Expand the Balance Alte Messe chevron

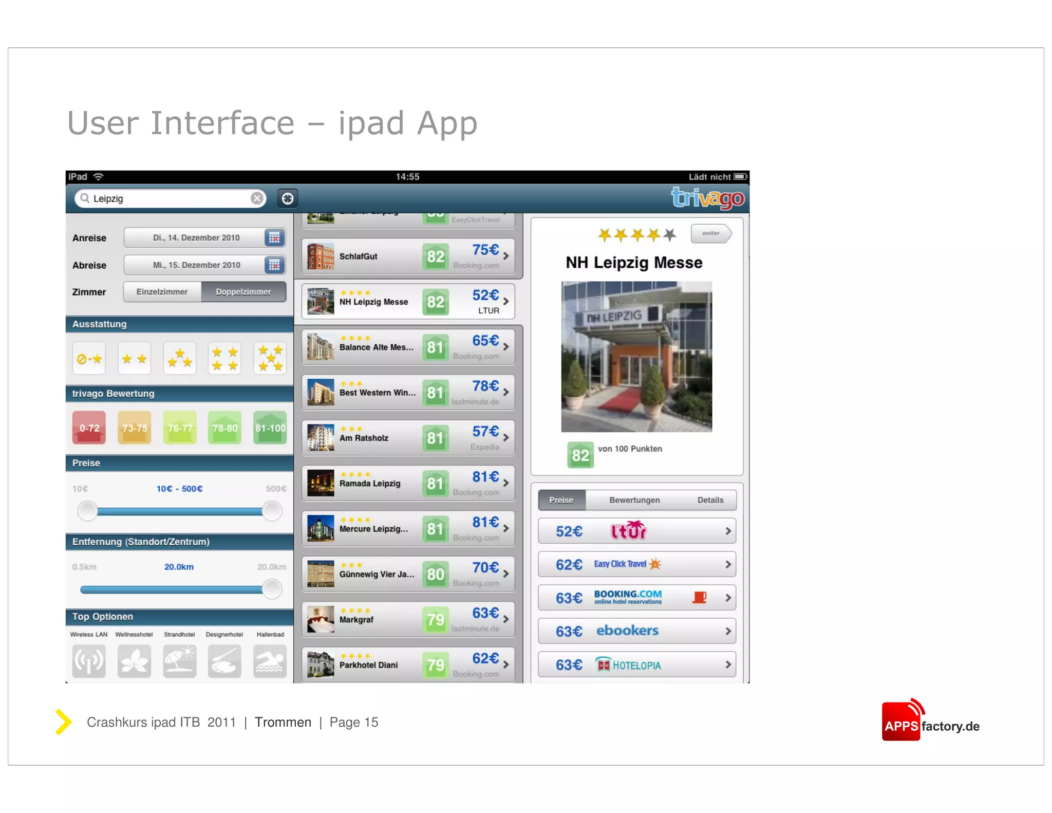tap(506, 346)
